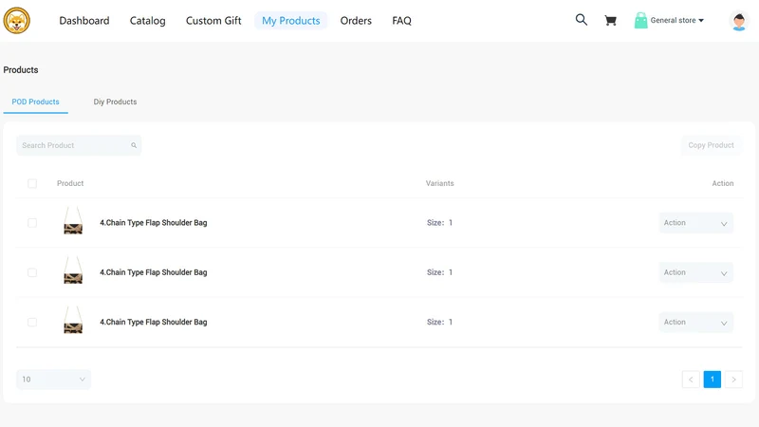Open third shoulder bag product thumbnail
This screenshot has height=427, width=759.
73,320
